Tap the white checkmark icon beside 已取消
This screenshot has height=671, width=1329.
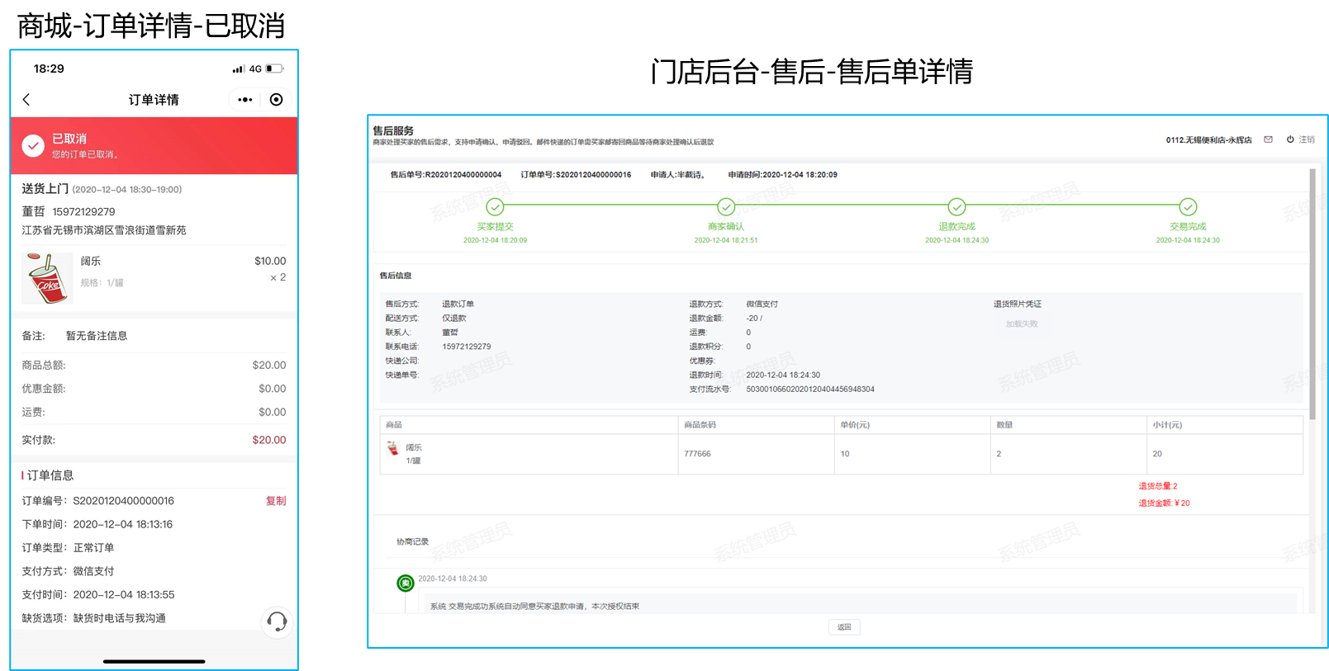[x=33, y=146]
